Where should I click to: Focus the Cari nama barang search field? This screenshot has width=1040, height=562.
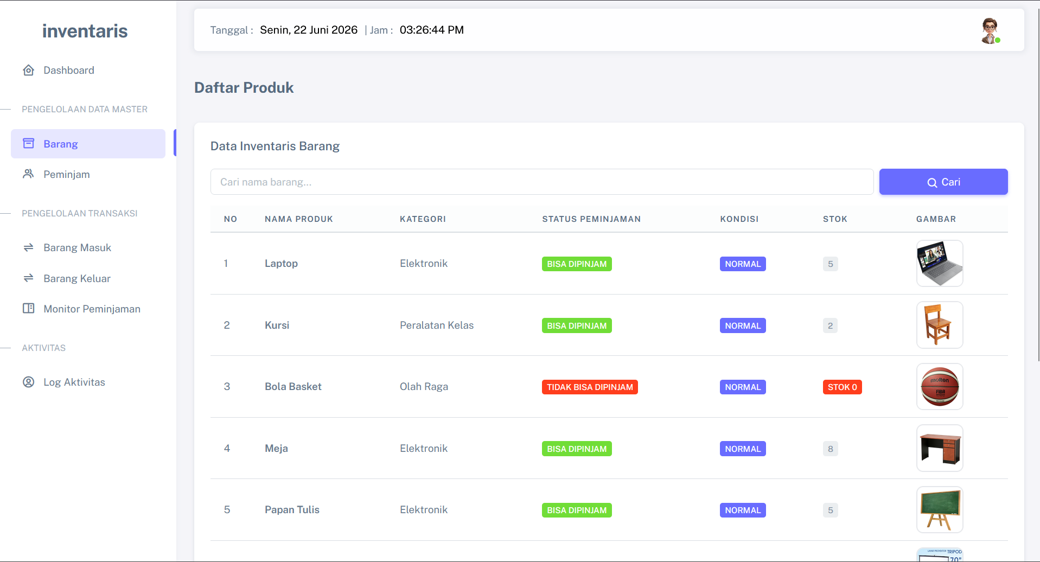pyautogui.click(x=542, y=182)
